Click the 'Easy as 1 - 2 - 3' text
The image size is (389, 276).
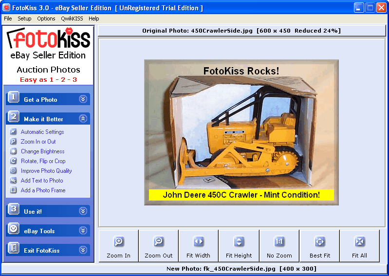pos(48,80)
